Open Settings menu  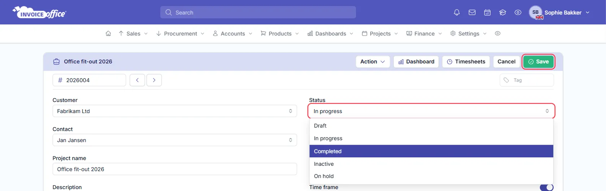coord(469,34)
